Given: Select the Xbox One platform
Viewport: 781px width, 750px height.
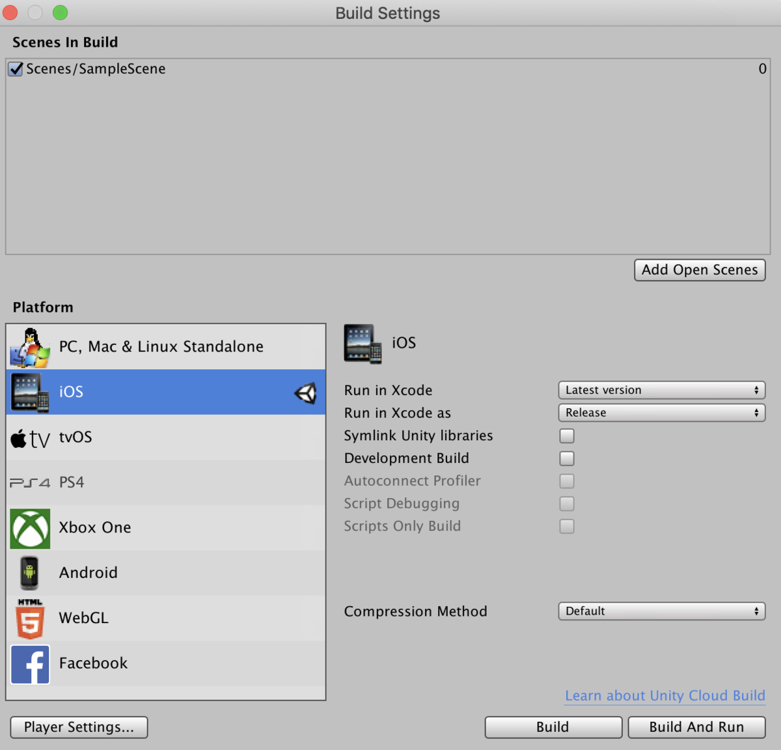Looking at the screenshot, I should coord(166,528).
